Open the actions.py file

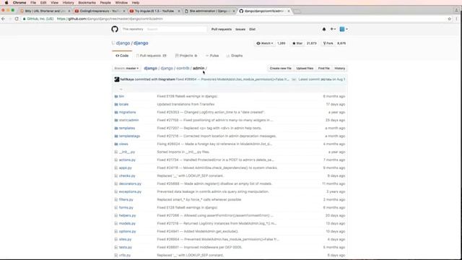click(127, 160)
